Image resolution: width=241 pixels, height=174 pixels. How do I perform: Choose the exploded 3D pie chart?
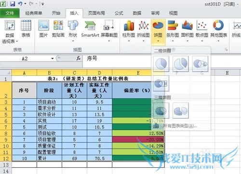coord(181,111)
